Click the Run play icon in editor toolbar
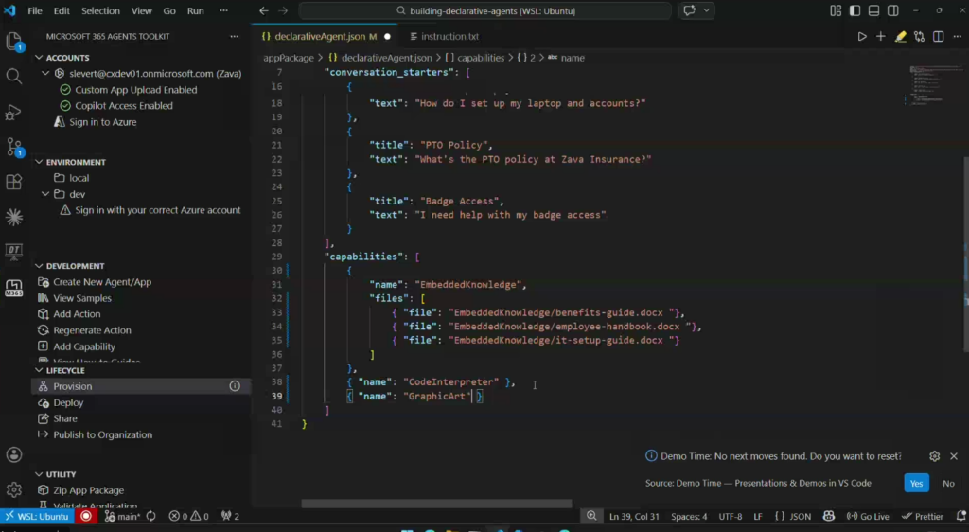Screen dimensions: 969x532 point(861,37)
